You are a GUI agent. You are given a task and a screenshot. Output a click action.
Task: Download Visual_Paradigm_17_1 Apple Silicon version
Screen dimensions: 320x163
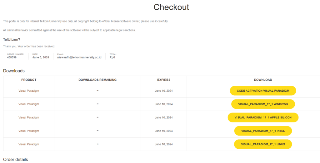263,117
